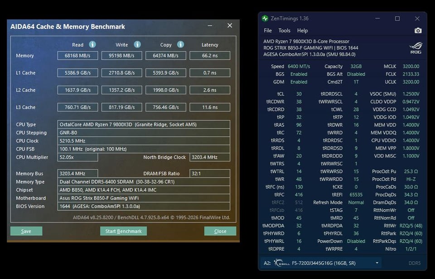Click the info icon next to Read

coord(92,44)
